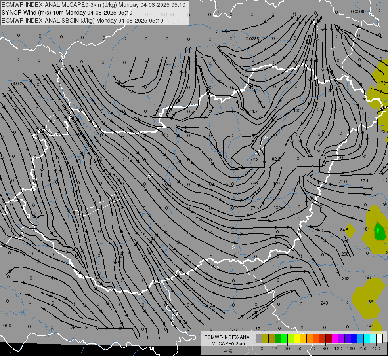Screen dimensions: 388x356
Task: Click the map value 77.1
Action: 254,208
